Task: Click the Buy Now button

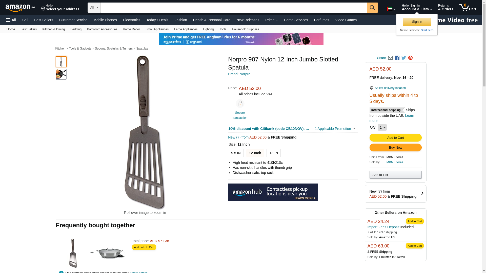Action: pos(395,148)
